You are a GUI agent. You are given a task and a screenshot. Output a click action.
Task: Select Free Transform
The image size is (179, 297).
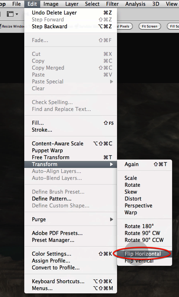71,157
